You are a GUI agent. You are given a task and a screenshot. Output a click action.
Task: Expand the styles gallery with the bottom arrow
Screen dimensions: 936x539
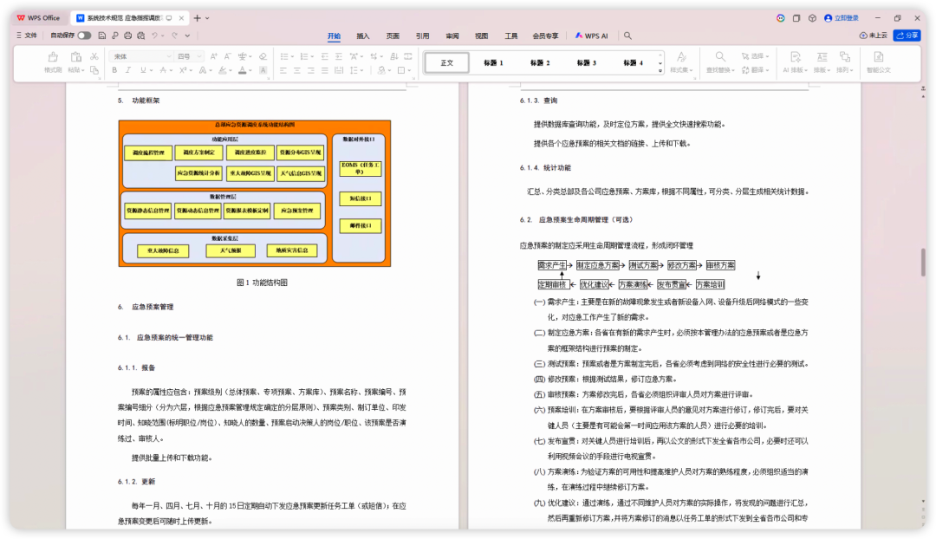tap(660, 71)
